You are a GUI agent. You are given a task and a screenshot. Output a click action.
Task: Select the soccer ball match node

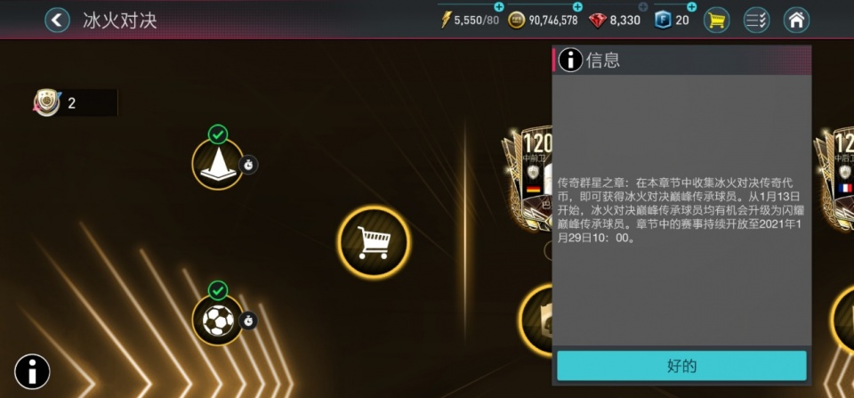click(x=218, y=320)
